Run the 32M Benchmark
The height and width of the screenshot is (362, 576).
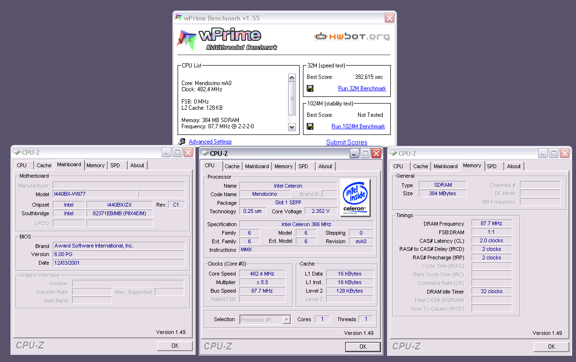point(362,88)
